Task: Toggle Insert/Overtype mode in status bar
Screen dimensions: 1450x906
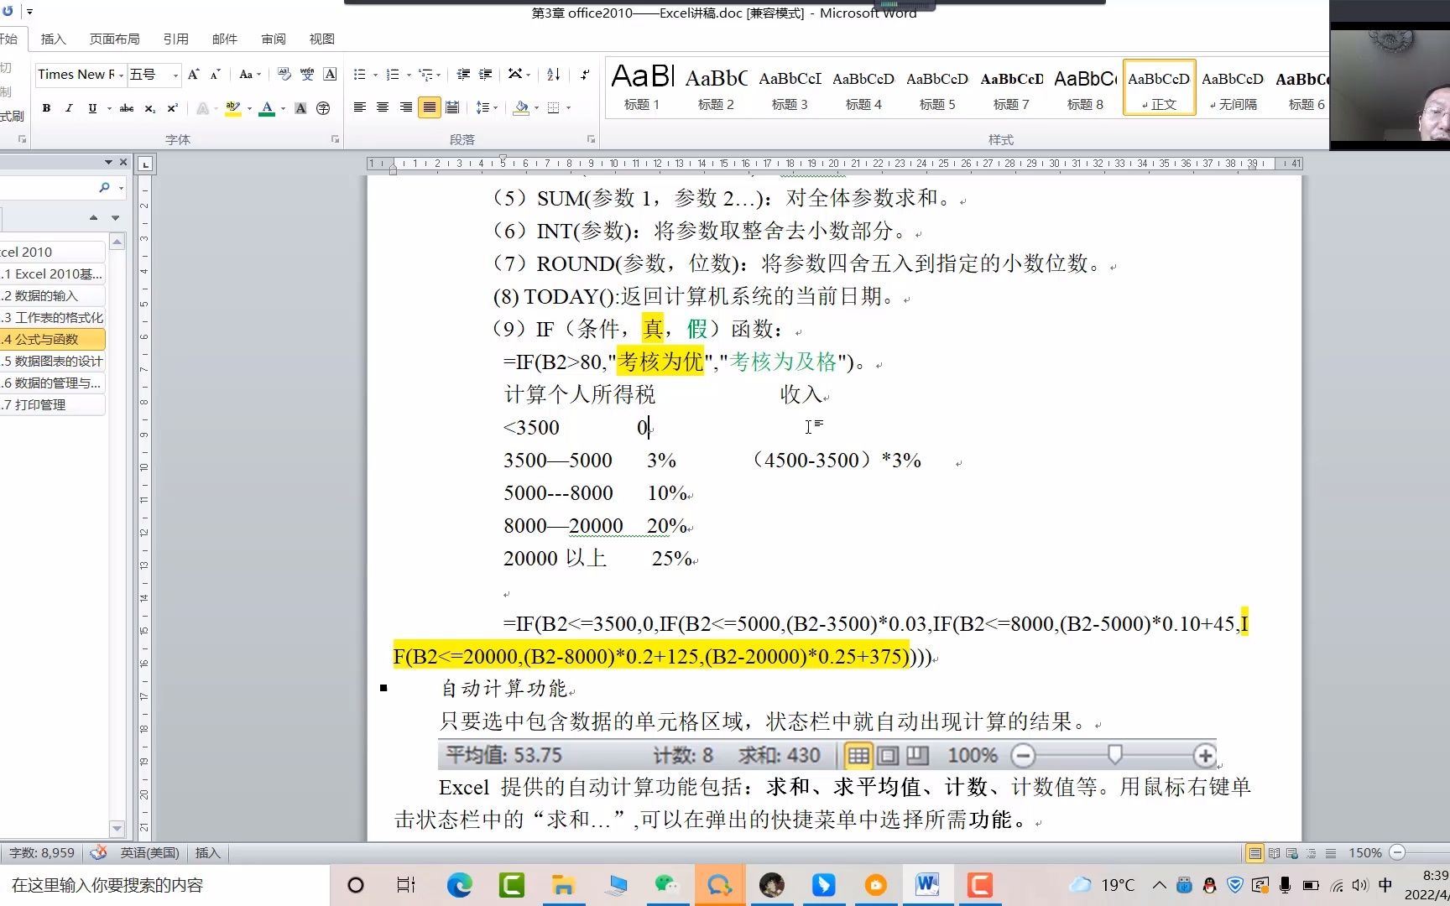Action: [207, 853]
